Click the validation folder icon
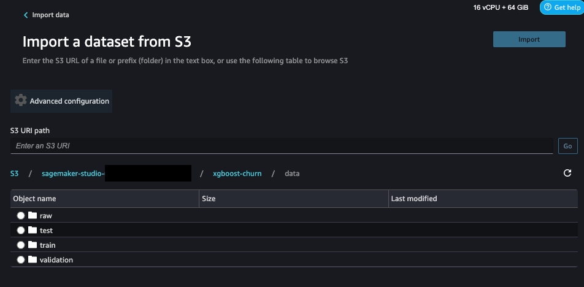This screenshot has height=287, width=584. 33,259
